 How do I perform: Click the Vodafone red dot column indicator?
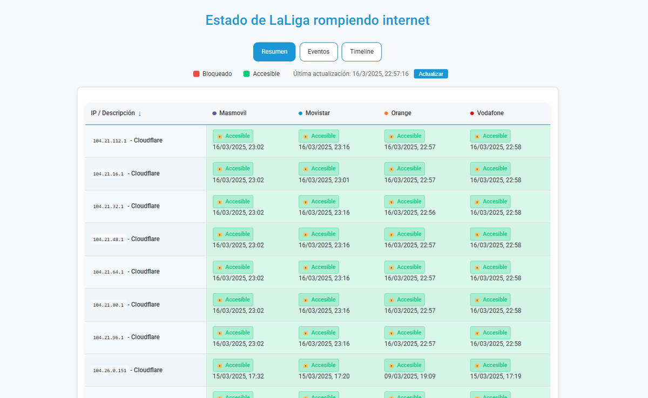pos(471,113)
